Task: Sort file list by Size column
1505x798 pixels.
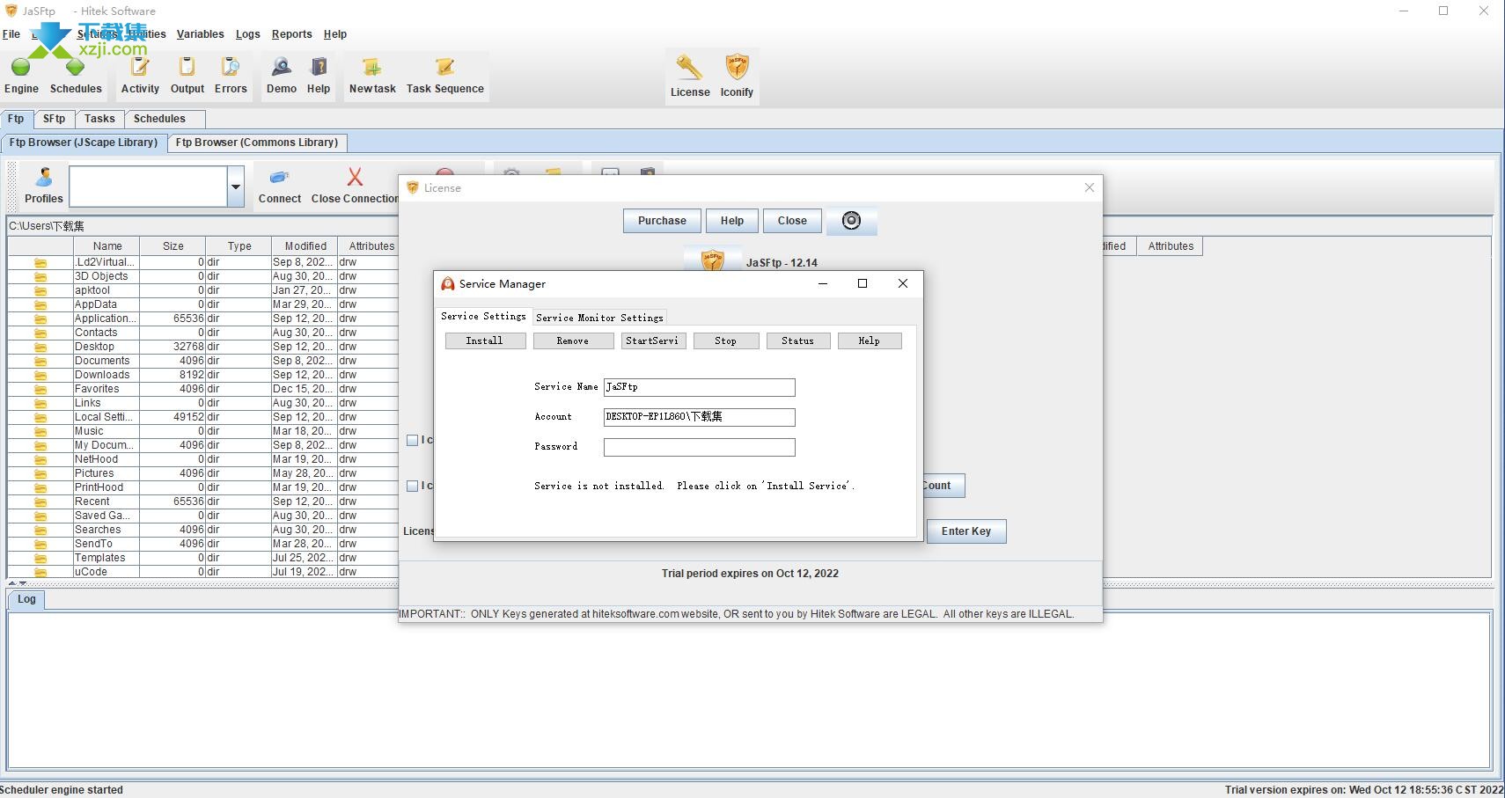Action: pos(173,246)
